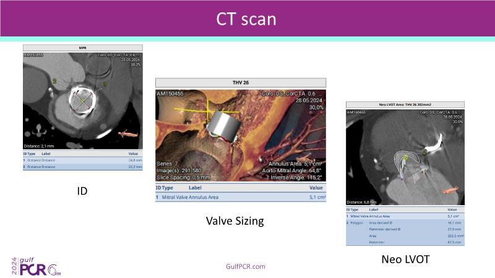The width and height of the screenshot is (495, 278).
Task: Click the Value column header in THV table
Action: 316,187
